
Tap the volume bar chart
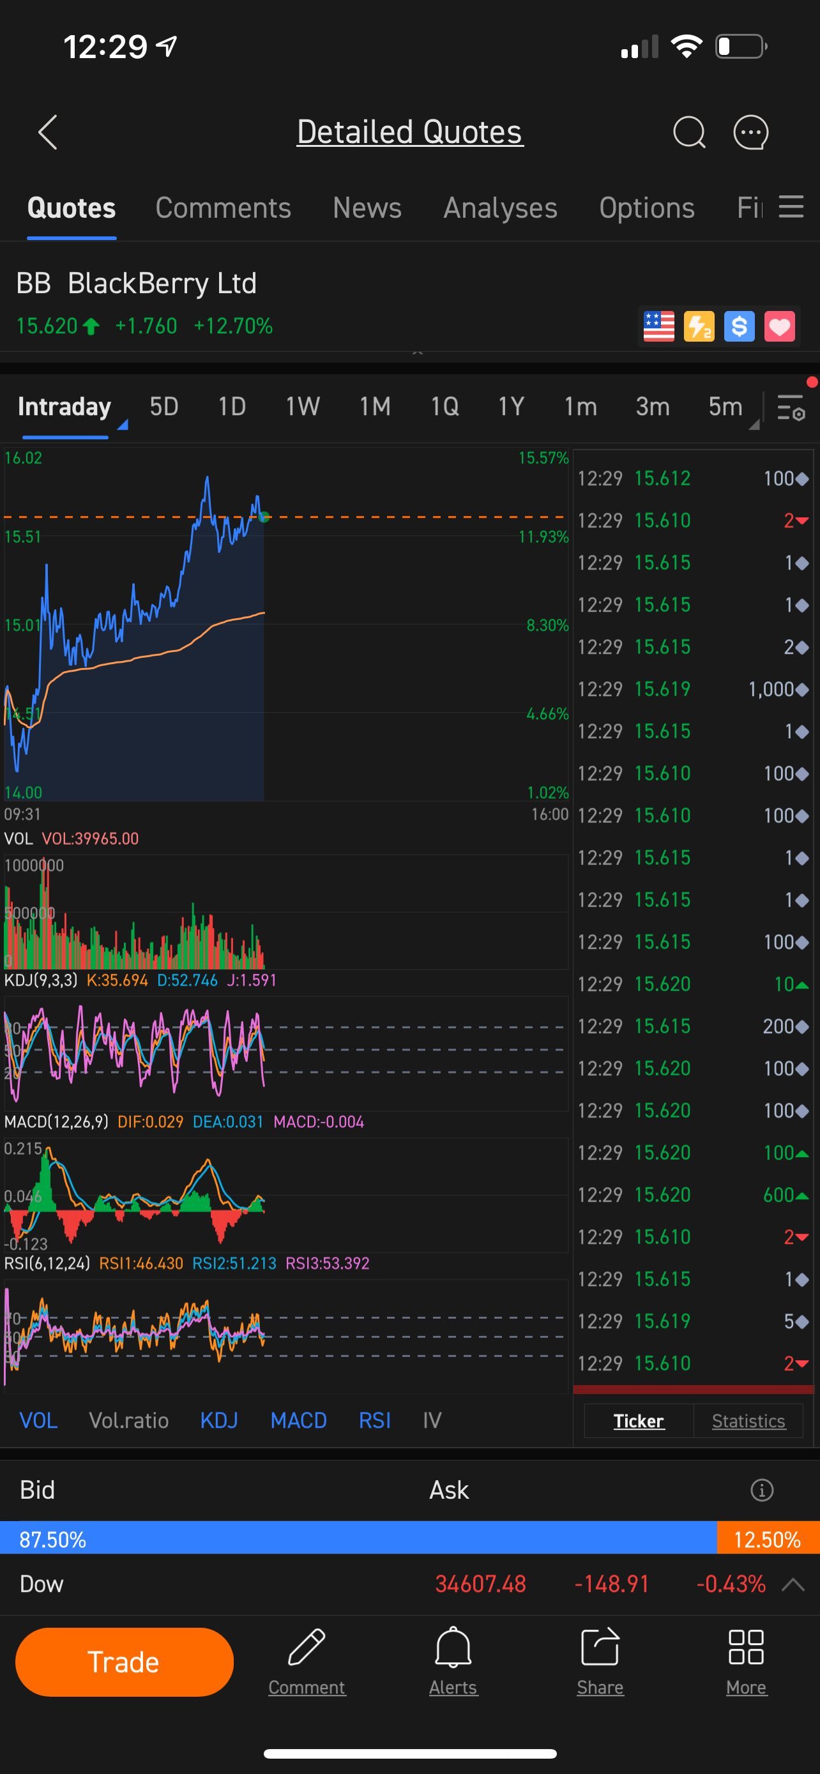coord(285,911)
